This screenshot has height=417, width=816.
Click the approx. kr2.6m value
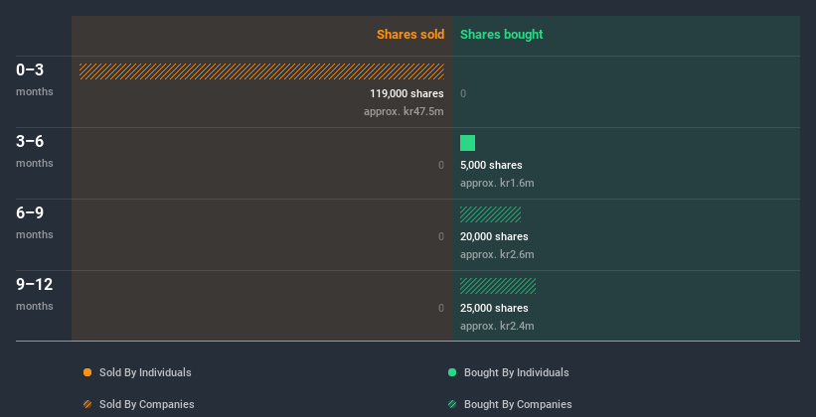[x=497, y=255]
